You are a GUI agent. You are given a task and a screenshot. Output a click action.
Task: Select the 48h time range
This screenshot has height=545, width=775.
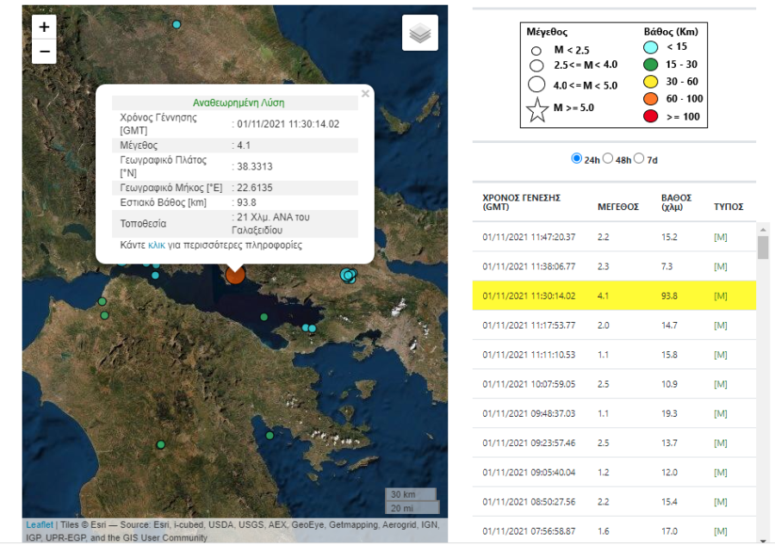(608, 158)
